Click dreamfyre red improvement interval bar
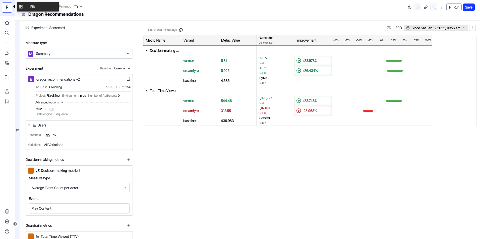Viewport: 480px width, 239px height. point(368,111)
